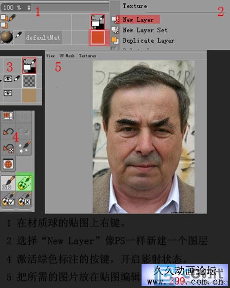Click the lower stacked layers icon in material manager

[4, 25]
